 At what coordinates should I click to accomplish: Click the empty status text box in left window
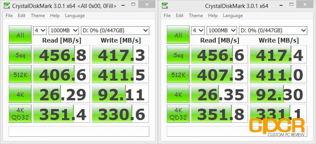pos(79,131)
